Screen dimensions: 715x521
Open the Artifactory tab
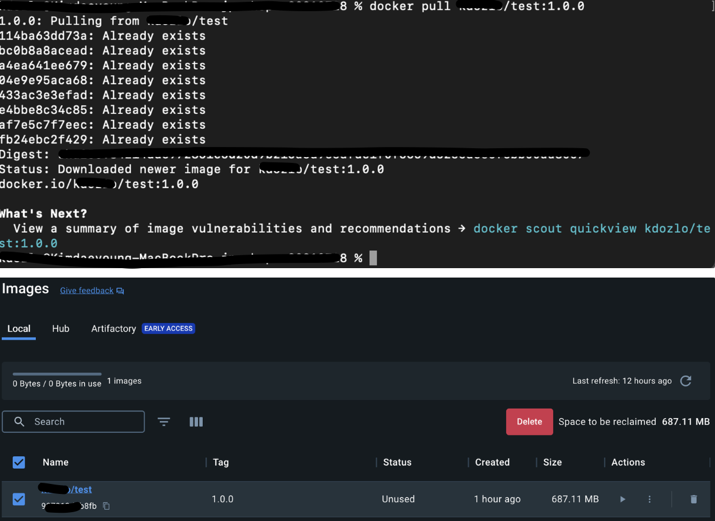click(x=113, y=329)
